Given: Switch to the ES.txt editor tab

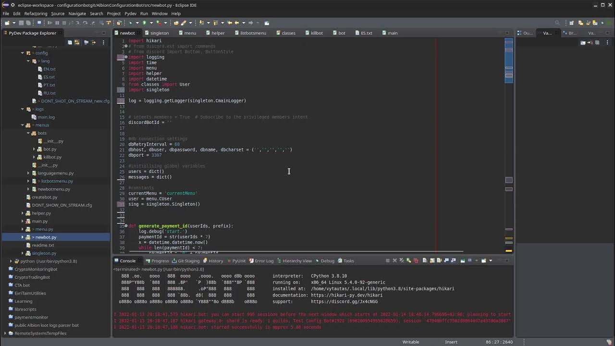Looking at the screenshot, I should coord(363,33).
